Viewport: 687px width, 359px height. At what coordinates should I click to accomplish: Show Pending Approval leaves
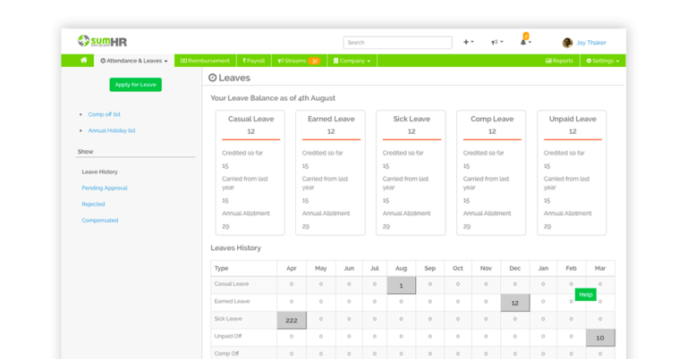coord(105,188)
